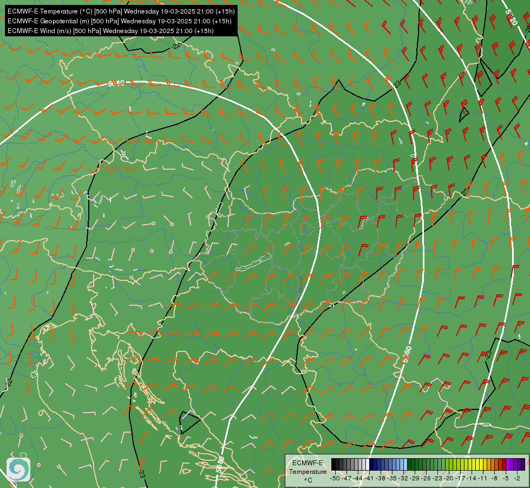Screen dimensions: 530x488
Task: Click the legend title ECMWF-E Temperature
Action: 307,467
